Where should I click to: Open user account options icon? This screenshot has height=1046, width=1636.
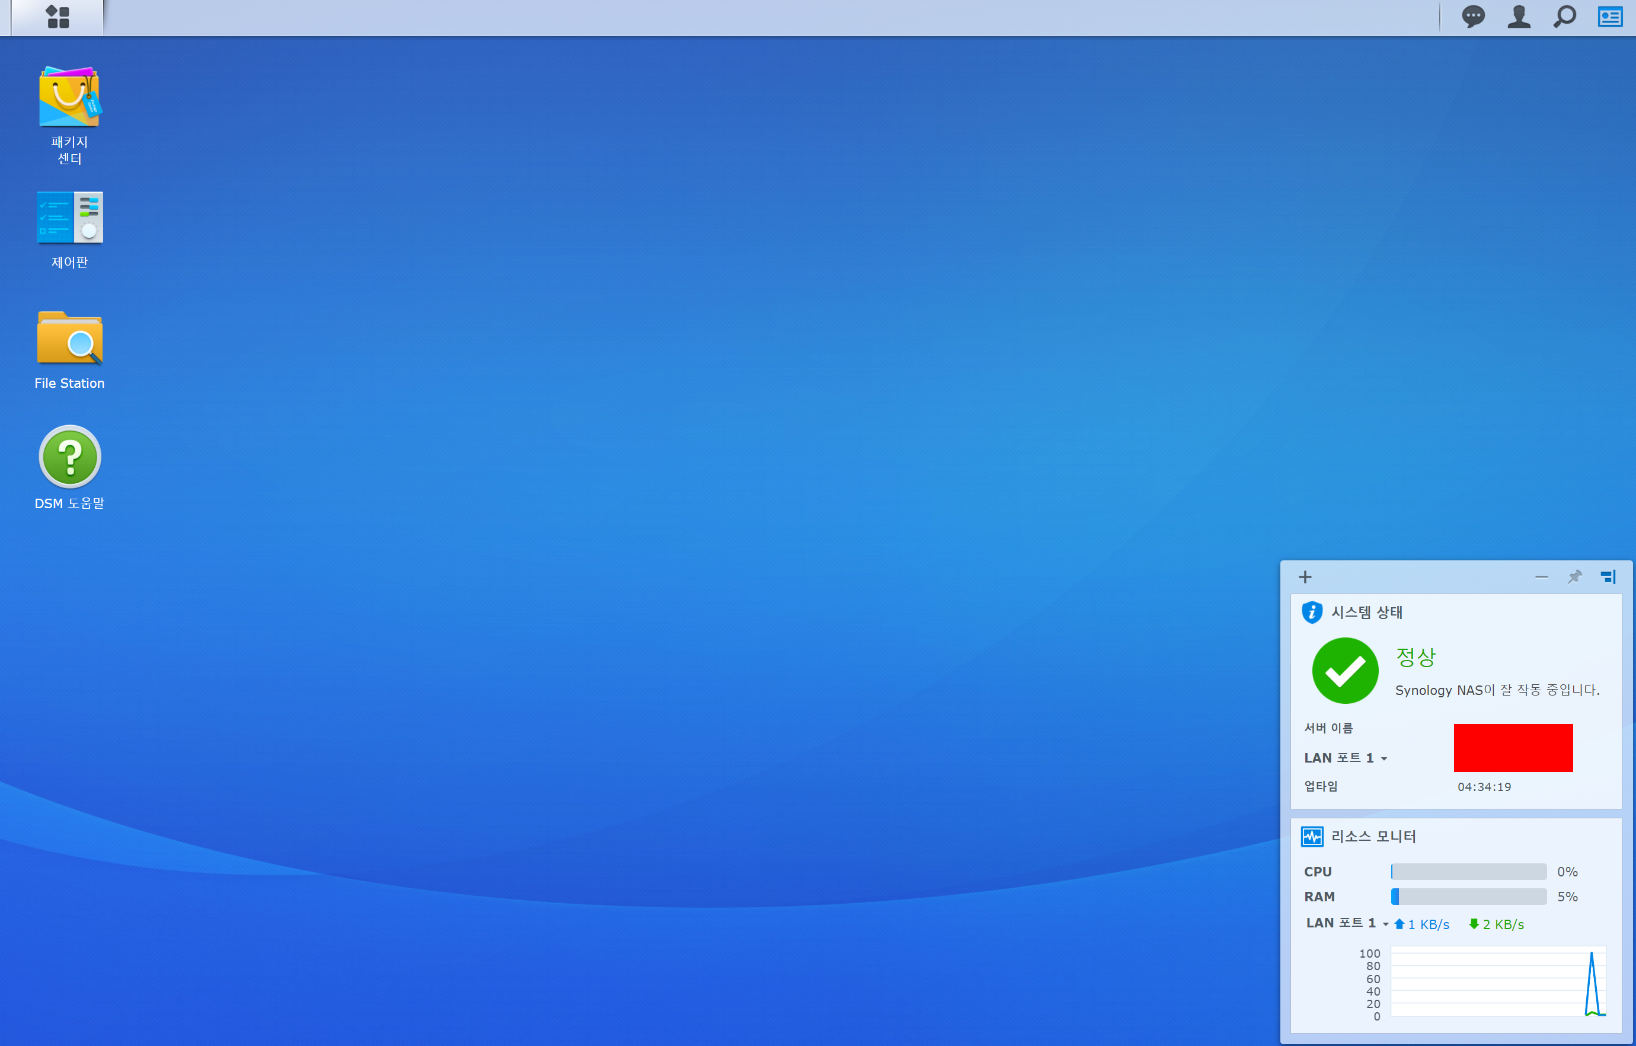[1519, 17]
